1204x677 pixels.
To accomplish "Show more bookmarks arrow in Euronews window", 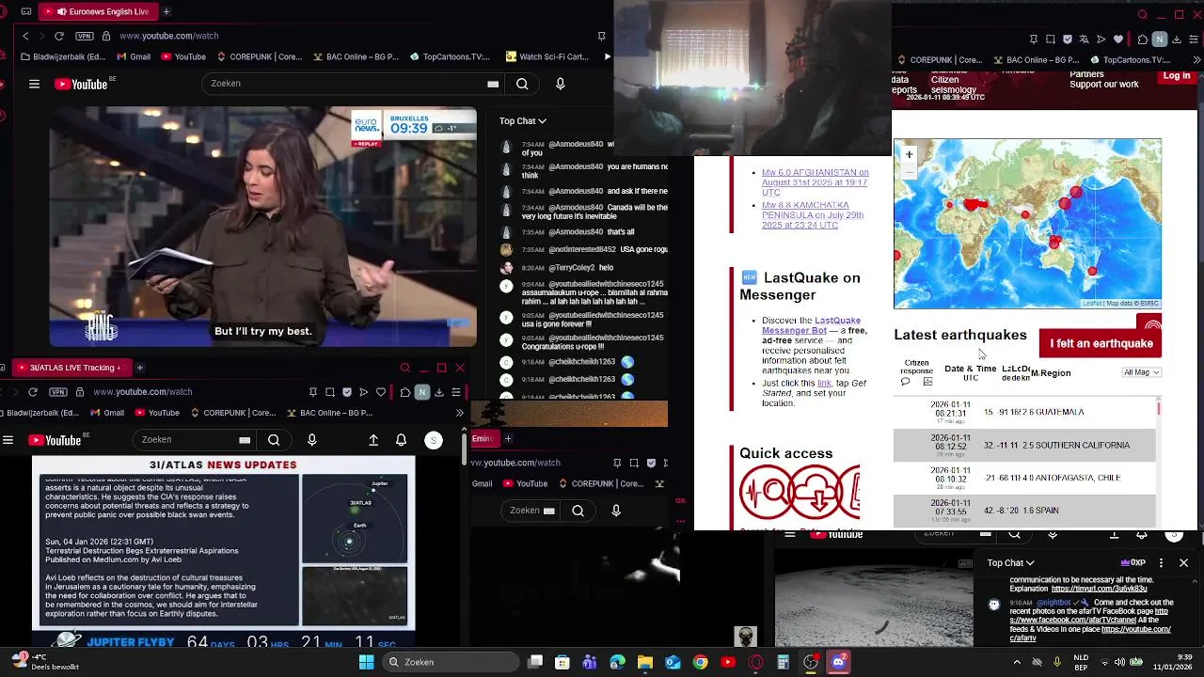I will tap(607, 56).
